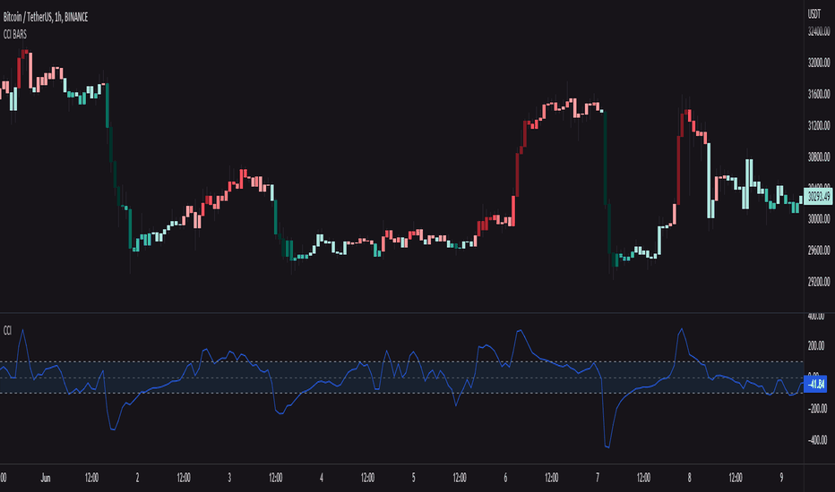Select the CCI BARS indicator label

[15, 35]
